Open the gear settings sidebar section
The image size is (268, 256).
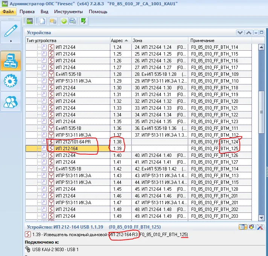click(11, 81)
